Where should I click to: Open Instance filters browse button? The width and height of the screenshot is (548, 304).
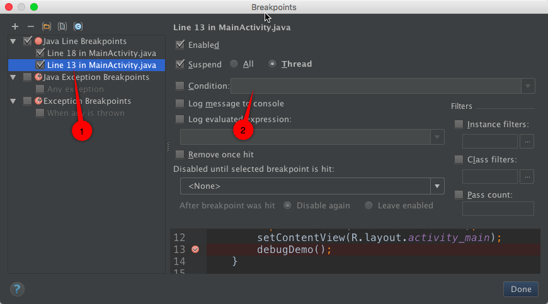[x=527, y=142]
